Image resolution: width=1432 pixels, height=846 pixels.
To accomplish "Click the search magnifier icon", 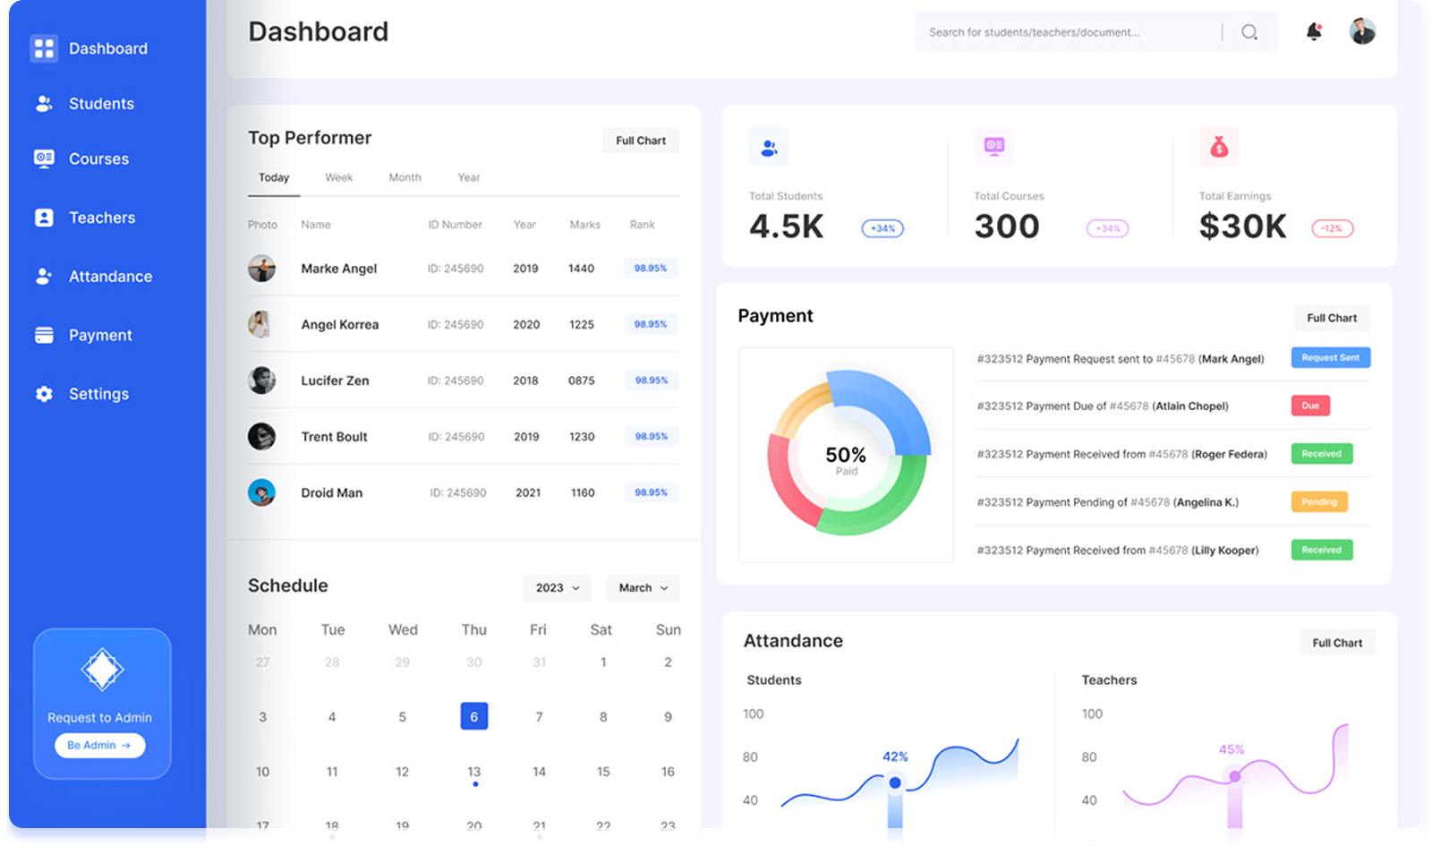I will 1249,32.
